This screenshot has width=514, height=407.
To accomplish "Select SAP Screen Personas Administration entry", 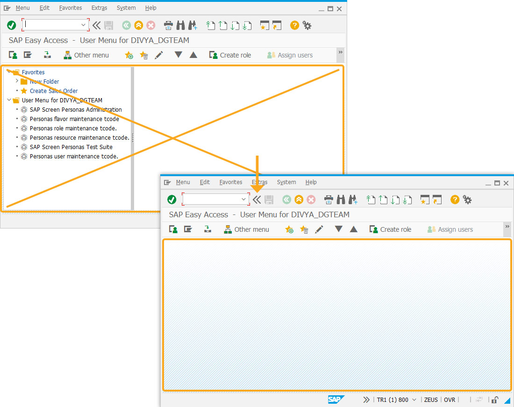I will tap(76, 109).
